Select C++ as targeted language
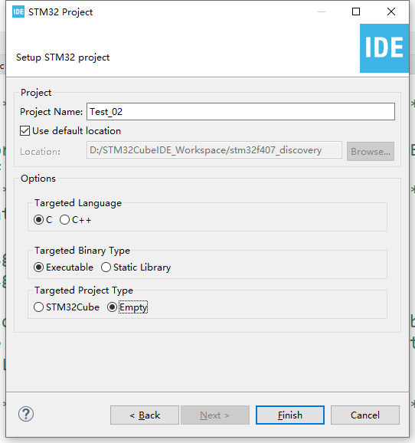The image size is (415, 443). [64, 219]
